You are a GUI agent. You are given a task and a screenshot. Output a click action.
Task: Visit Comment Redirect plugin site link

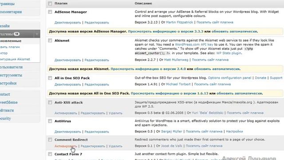[x=204, y=146]
